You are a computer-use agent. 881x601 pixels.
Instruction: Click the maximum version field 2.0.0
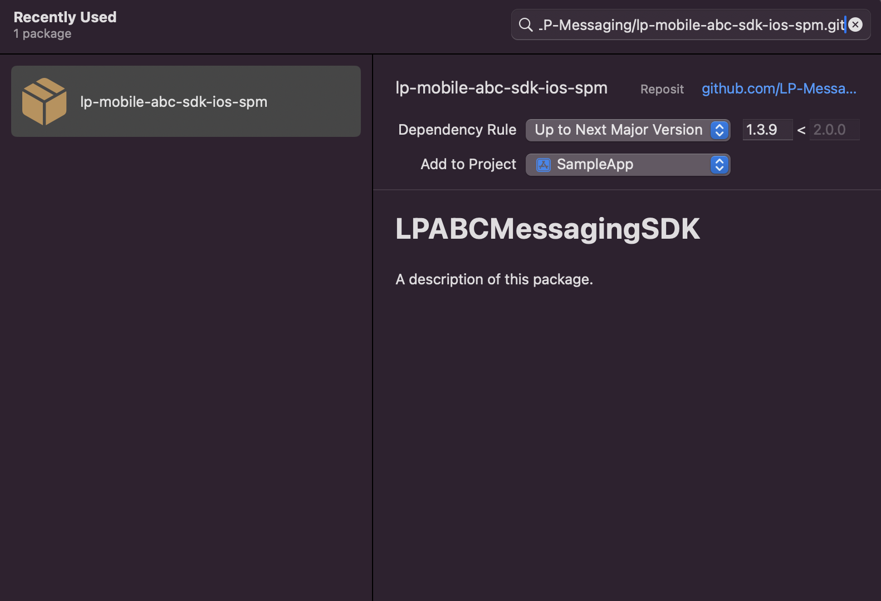834,130
